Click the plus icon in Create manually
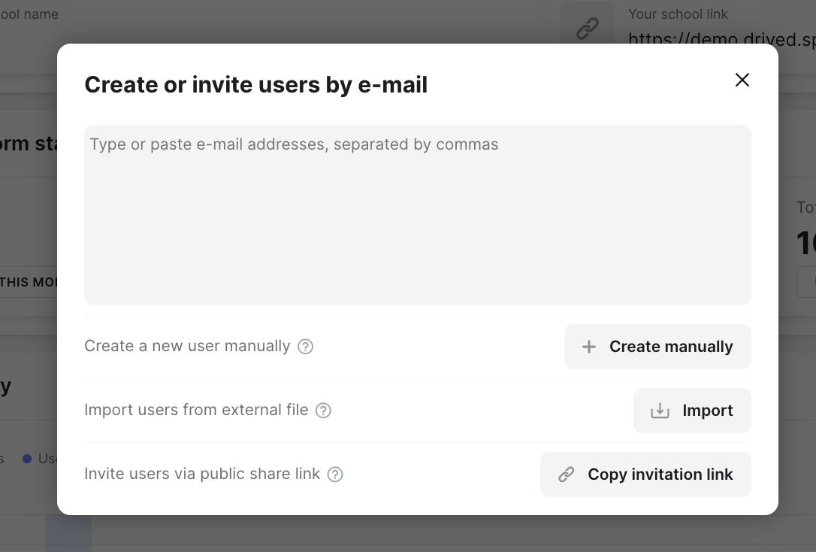Image resolution: width=816 pixels, height=552 pixels. (x=589, y=347)
